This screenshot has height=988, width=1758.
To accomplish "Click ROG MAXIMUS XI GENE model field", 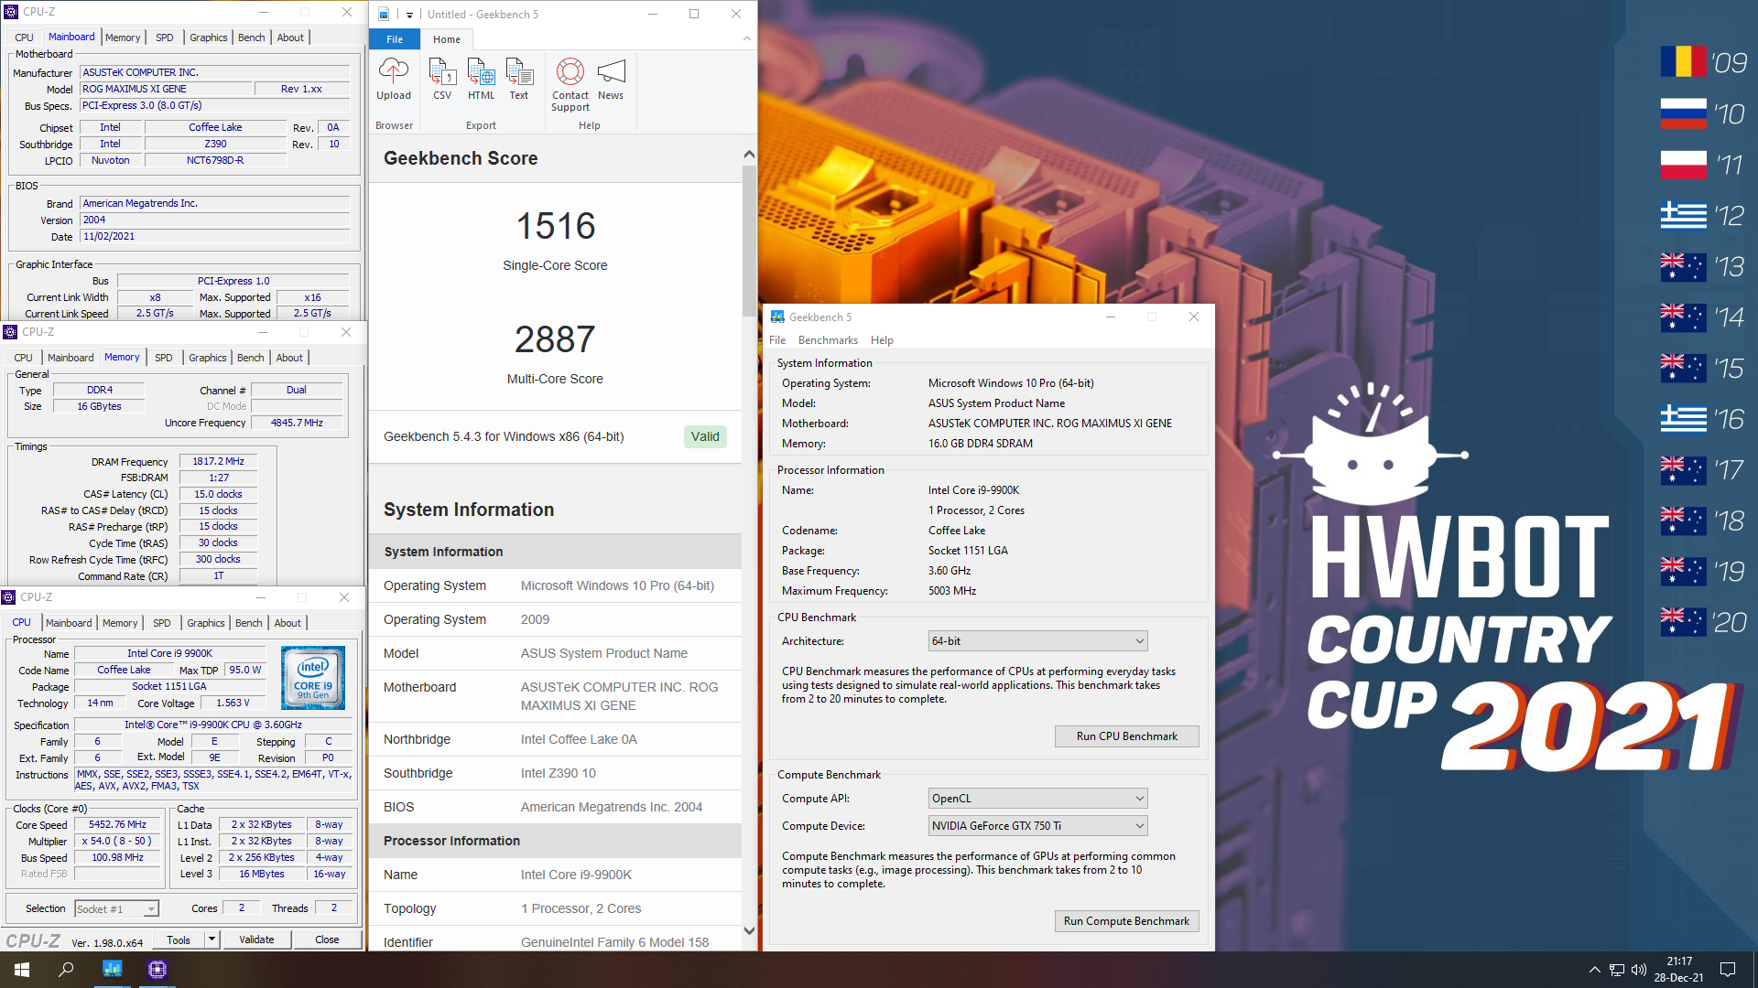I will click(166, 89).
